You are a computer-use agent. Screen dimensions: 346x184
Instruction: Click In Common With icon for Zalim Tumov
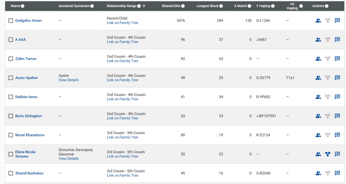pos(318,59)
